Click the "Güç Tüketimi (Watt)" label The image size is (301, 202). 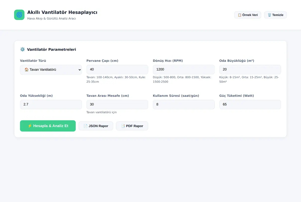point(237,96)
